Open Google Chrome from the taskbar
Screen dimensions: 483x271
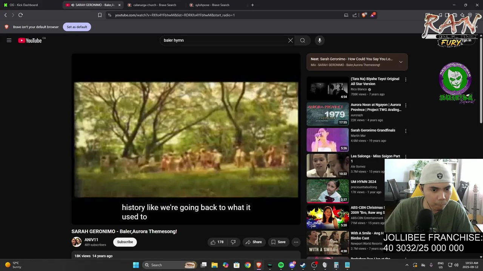point(248,265)
